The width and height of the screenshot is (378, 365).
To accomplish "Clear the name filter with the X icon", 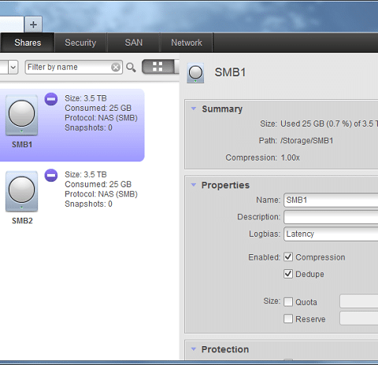I will [x=116, y=68].
